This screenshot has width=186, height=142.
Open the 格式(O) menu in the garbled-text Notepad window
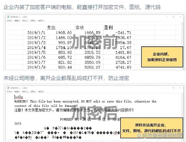[x=25, y=92]
